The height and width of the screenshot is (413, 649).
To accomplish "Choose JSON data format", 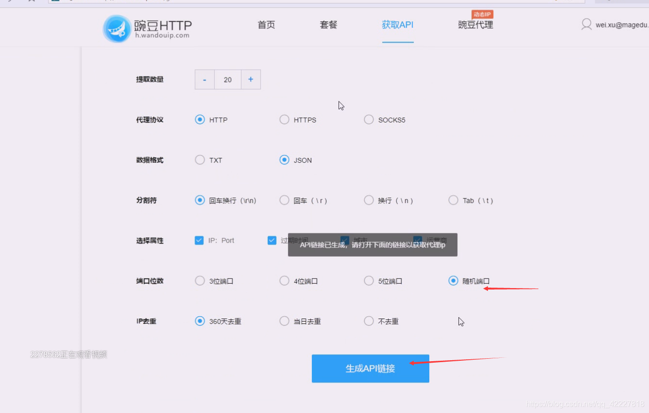I will pos(284,160).
